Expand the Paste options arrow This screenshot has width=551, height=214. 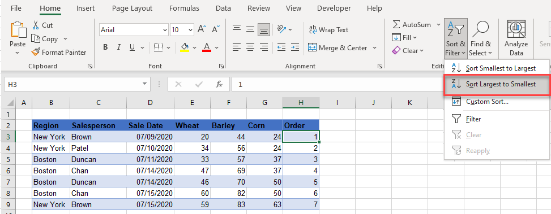17,53
